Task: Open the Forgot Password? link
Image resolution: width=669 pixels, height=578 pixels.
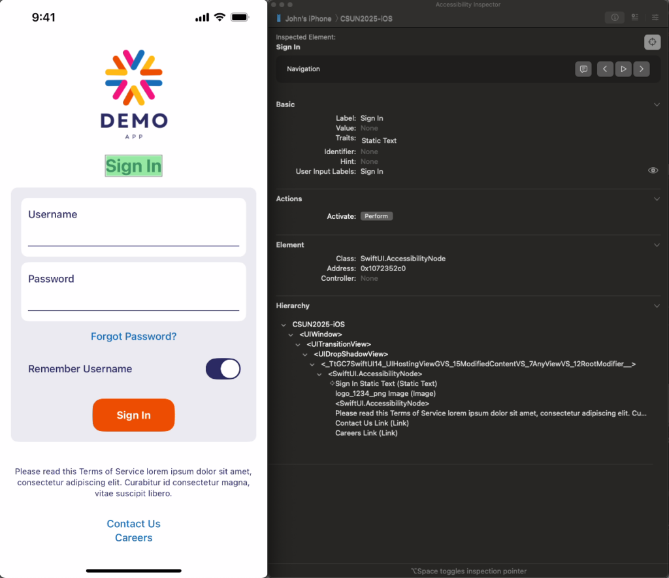Action: (x=133, y=336)
